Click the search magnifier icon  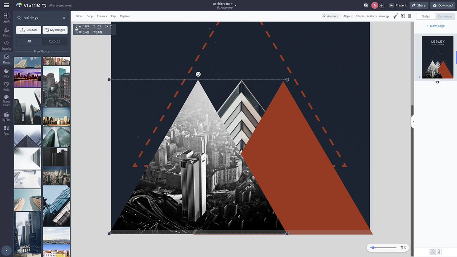19,18
